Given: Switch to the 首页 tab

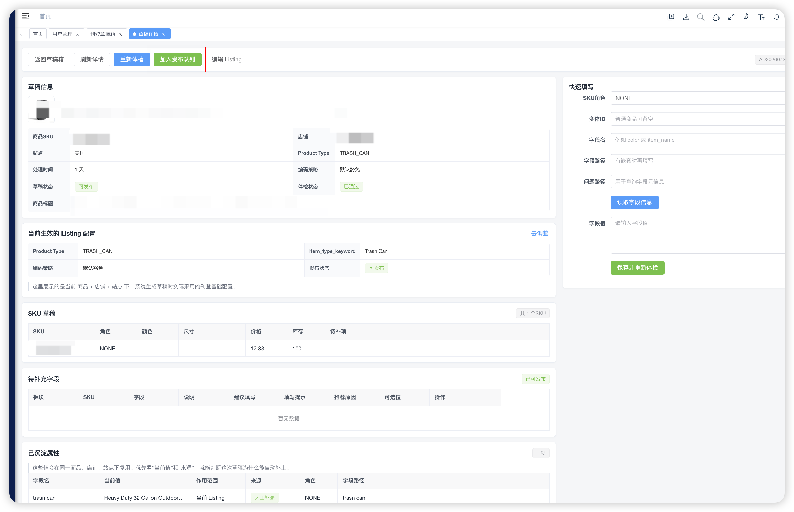Looking at the screenshot, I should [x=38, y=34].
